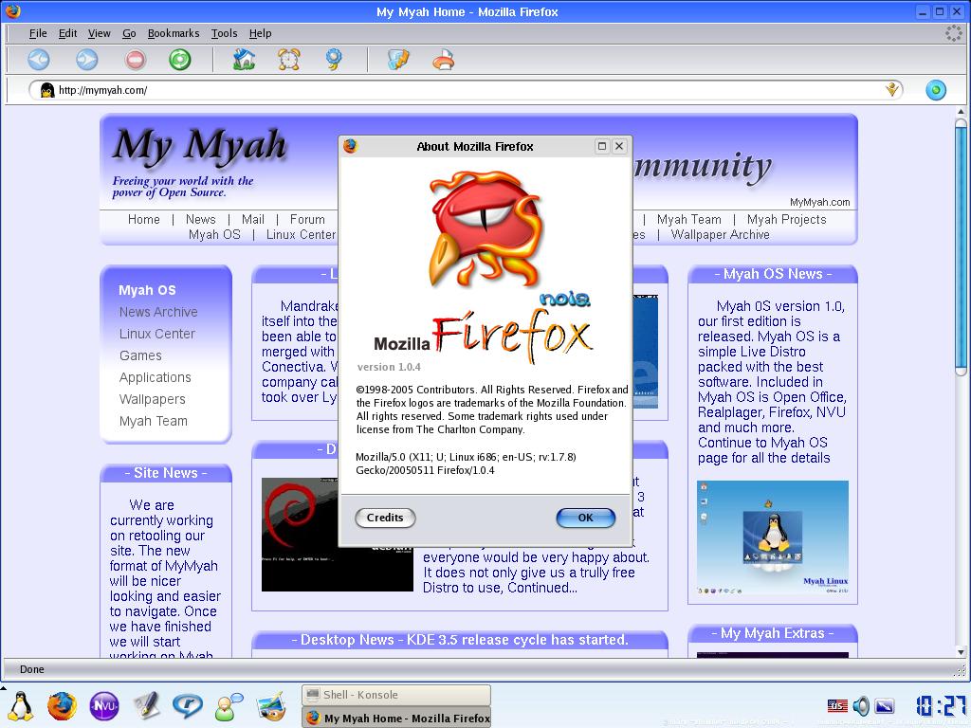Click the Myah Team link in top navigation
This screenshot has width=971, height=728.
[x=688, y=219]
